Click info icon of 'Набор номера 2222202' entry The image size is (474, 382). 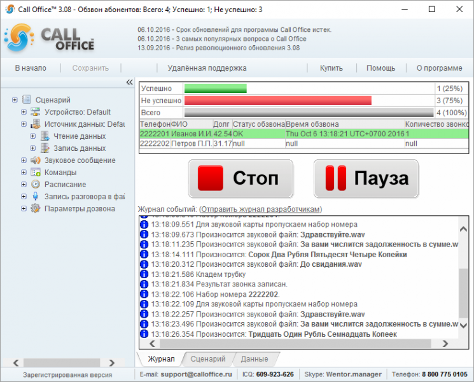tap(144, 294)
